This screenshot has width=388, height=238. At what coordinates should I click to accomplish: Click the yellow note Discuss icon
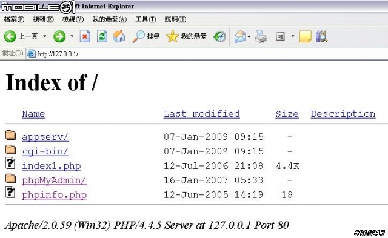coord(305,36)
